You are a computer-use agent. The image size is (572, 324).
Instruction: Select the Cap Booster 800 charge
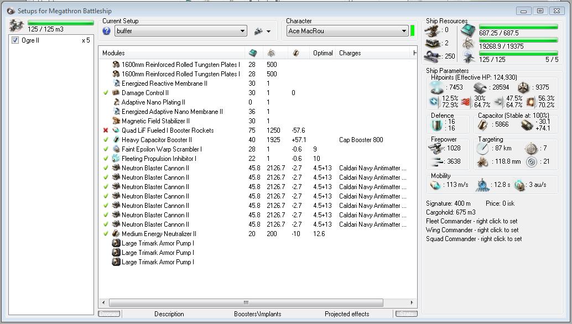pos(361,140)
